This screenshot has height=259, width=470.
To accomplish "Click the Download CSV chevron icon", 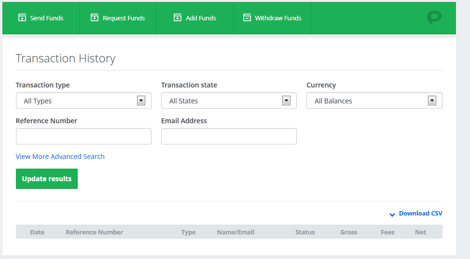I will click(x=392, y=214).
